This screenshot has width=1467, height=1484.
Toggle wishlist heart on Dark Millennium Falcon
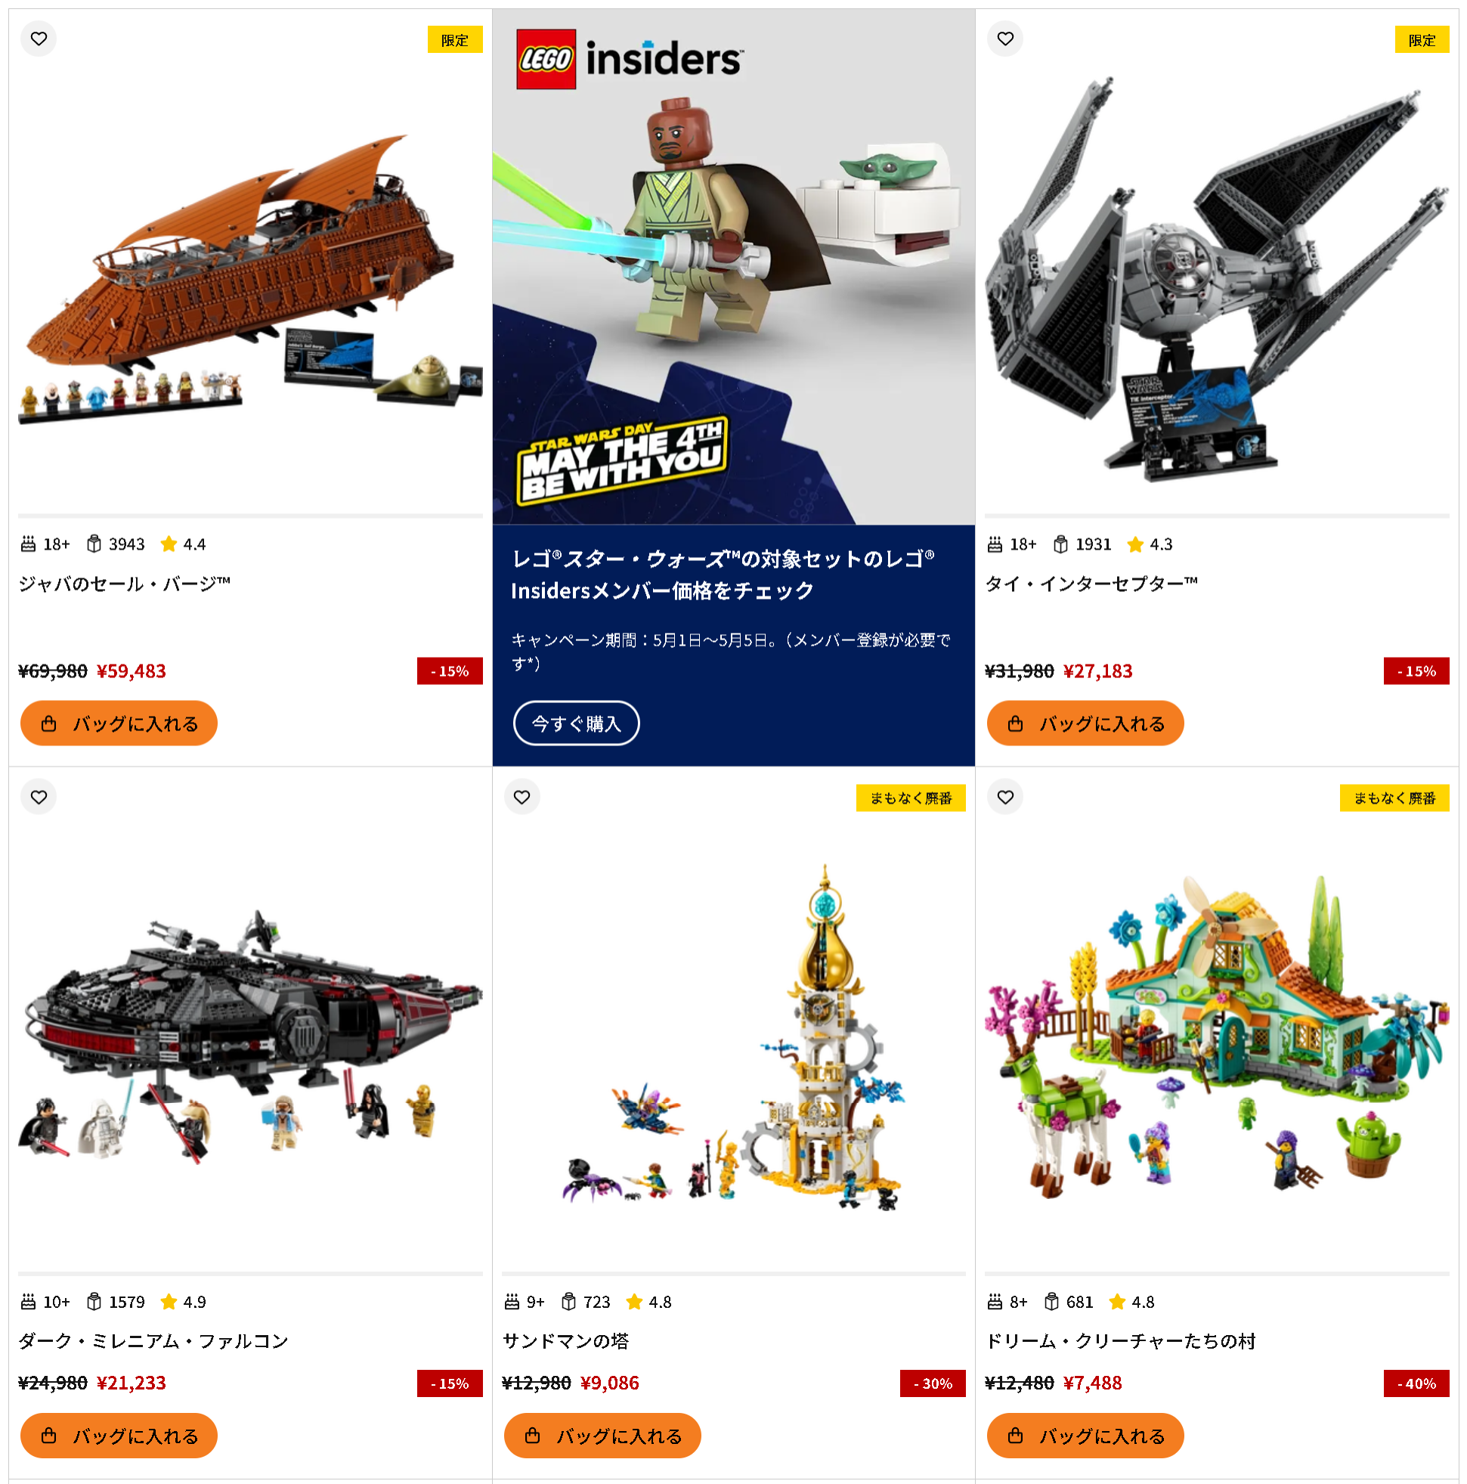[x=39, y=797]
